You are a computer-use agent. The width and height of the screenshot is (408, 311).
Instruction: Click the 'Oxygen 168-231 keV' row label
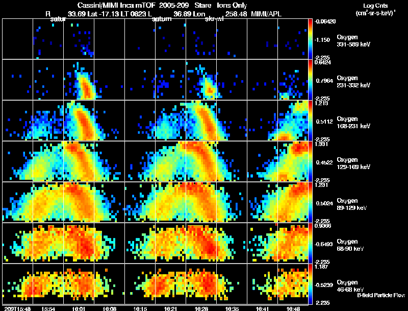(x=353, y=123)
